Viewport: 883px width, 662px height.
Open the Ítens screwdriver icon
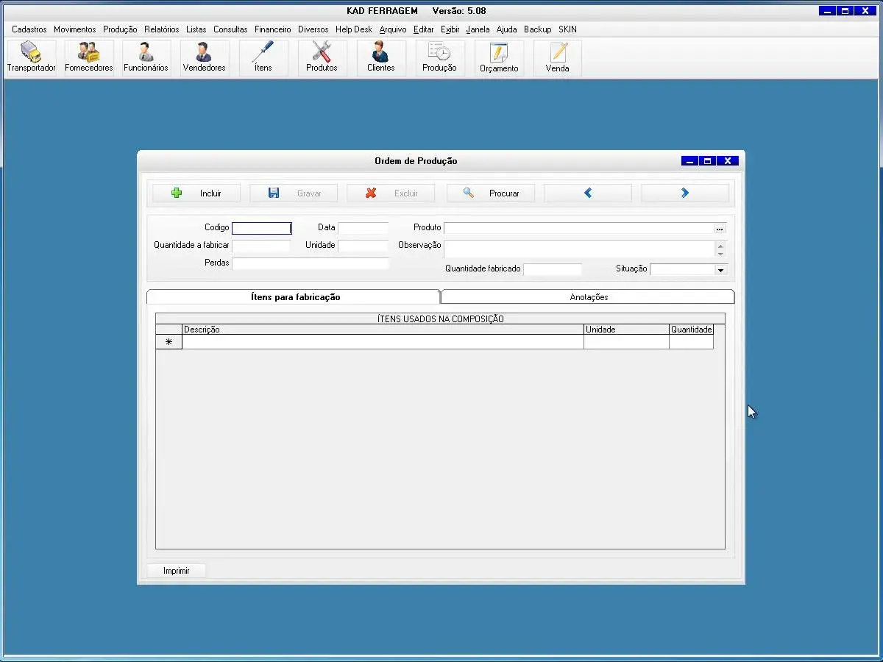click(263, 57)
